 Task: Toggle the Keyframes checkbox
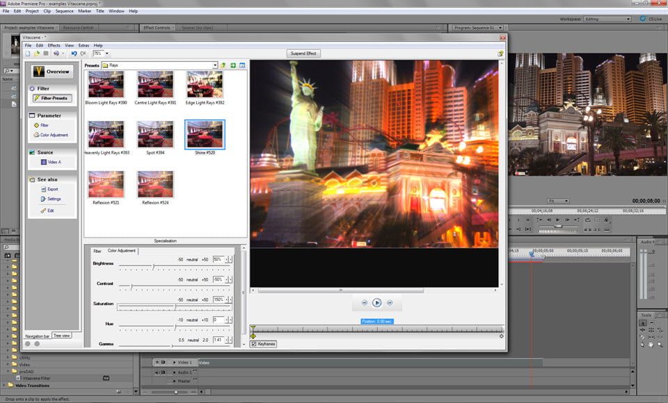pyautogui.click(x=254, y=344)
